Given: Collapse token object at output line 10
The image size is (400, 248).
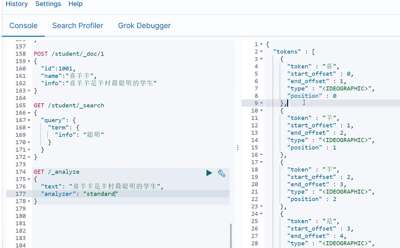Looking at the screenshot, I should (x=261, y=111).
